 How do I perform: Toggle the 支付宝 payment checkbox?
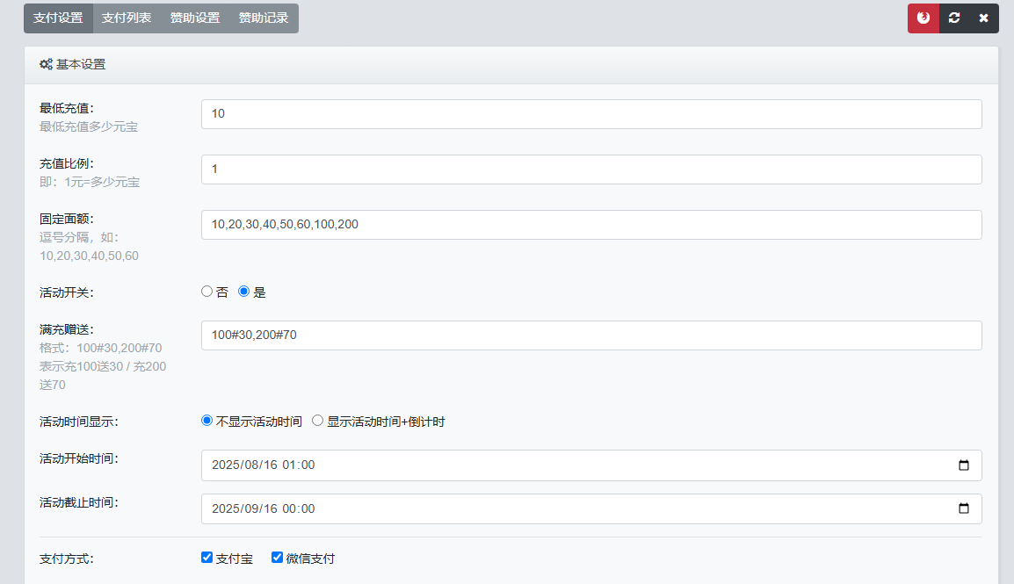[207, 558]
